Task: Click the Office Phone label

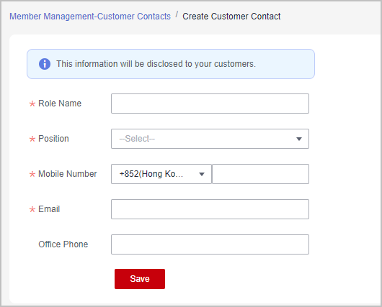Action: click(63, 244)
